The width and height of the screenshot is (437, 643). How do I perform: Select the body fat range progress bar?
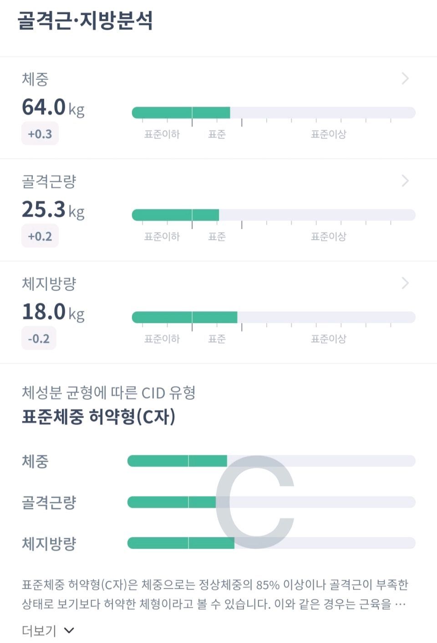click(x=274, y=317)
